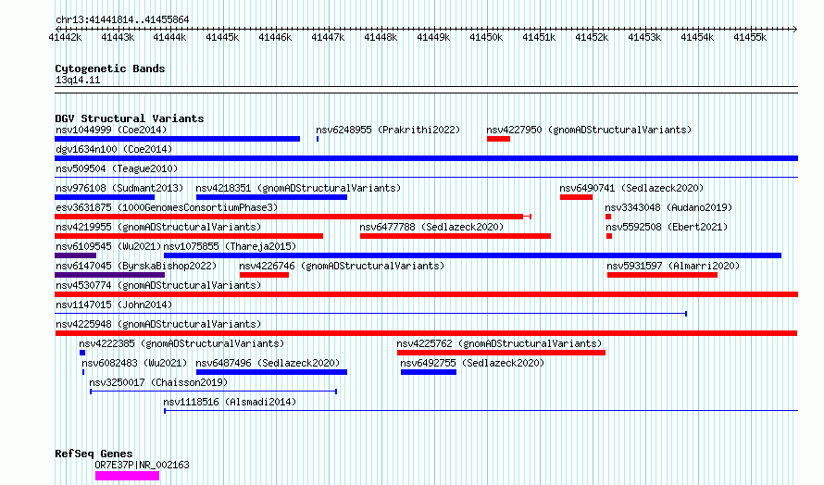Select the red nsv5931597 variant bar

tap(662, 275)
